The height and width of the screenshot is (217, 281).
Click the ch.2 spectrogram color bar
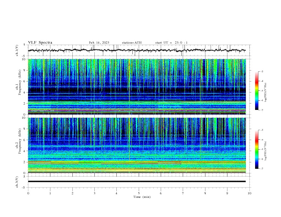(x=257, y=149)
